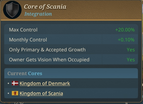Open the Kingdom of Scania link
Image resolution: width=143 pixels, height=104 pixels.
[41, 93]
